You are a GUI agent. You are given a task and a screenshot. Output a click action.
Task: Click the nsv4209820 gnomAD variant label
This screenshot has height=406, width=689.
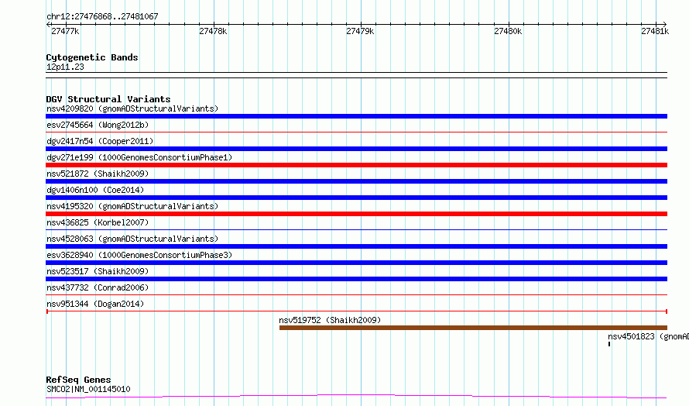tap(132, 108)
